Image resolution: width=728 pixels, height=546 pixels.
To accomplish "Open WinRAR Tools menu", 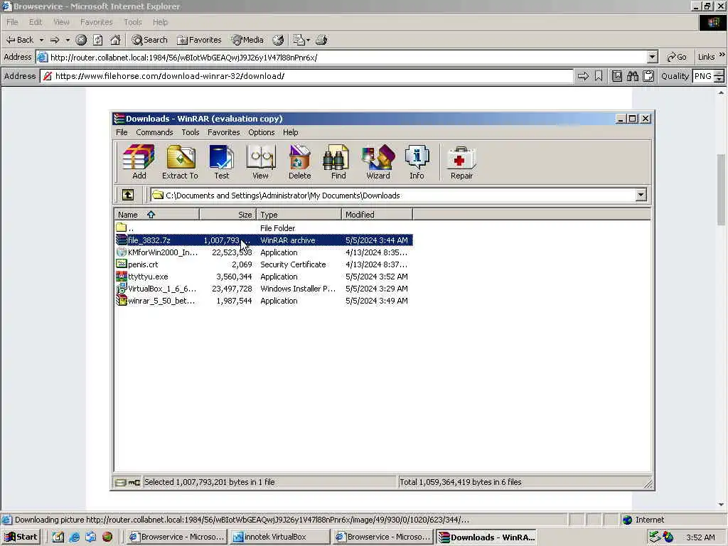I will pos(191,132).
